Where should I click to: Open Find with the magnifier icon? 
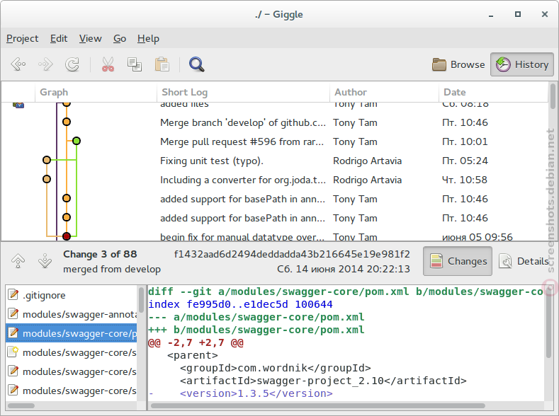196,64
